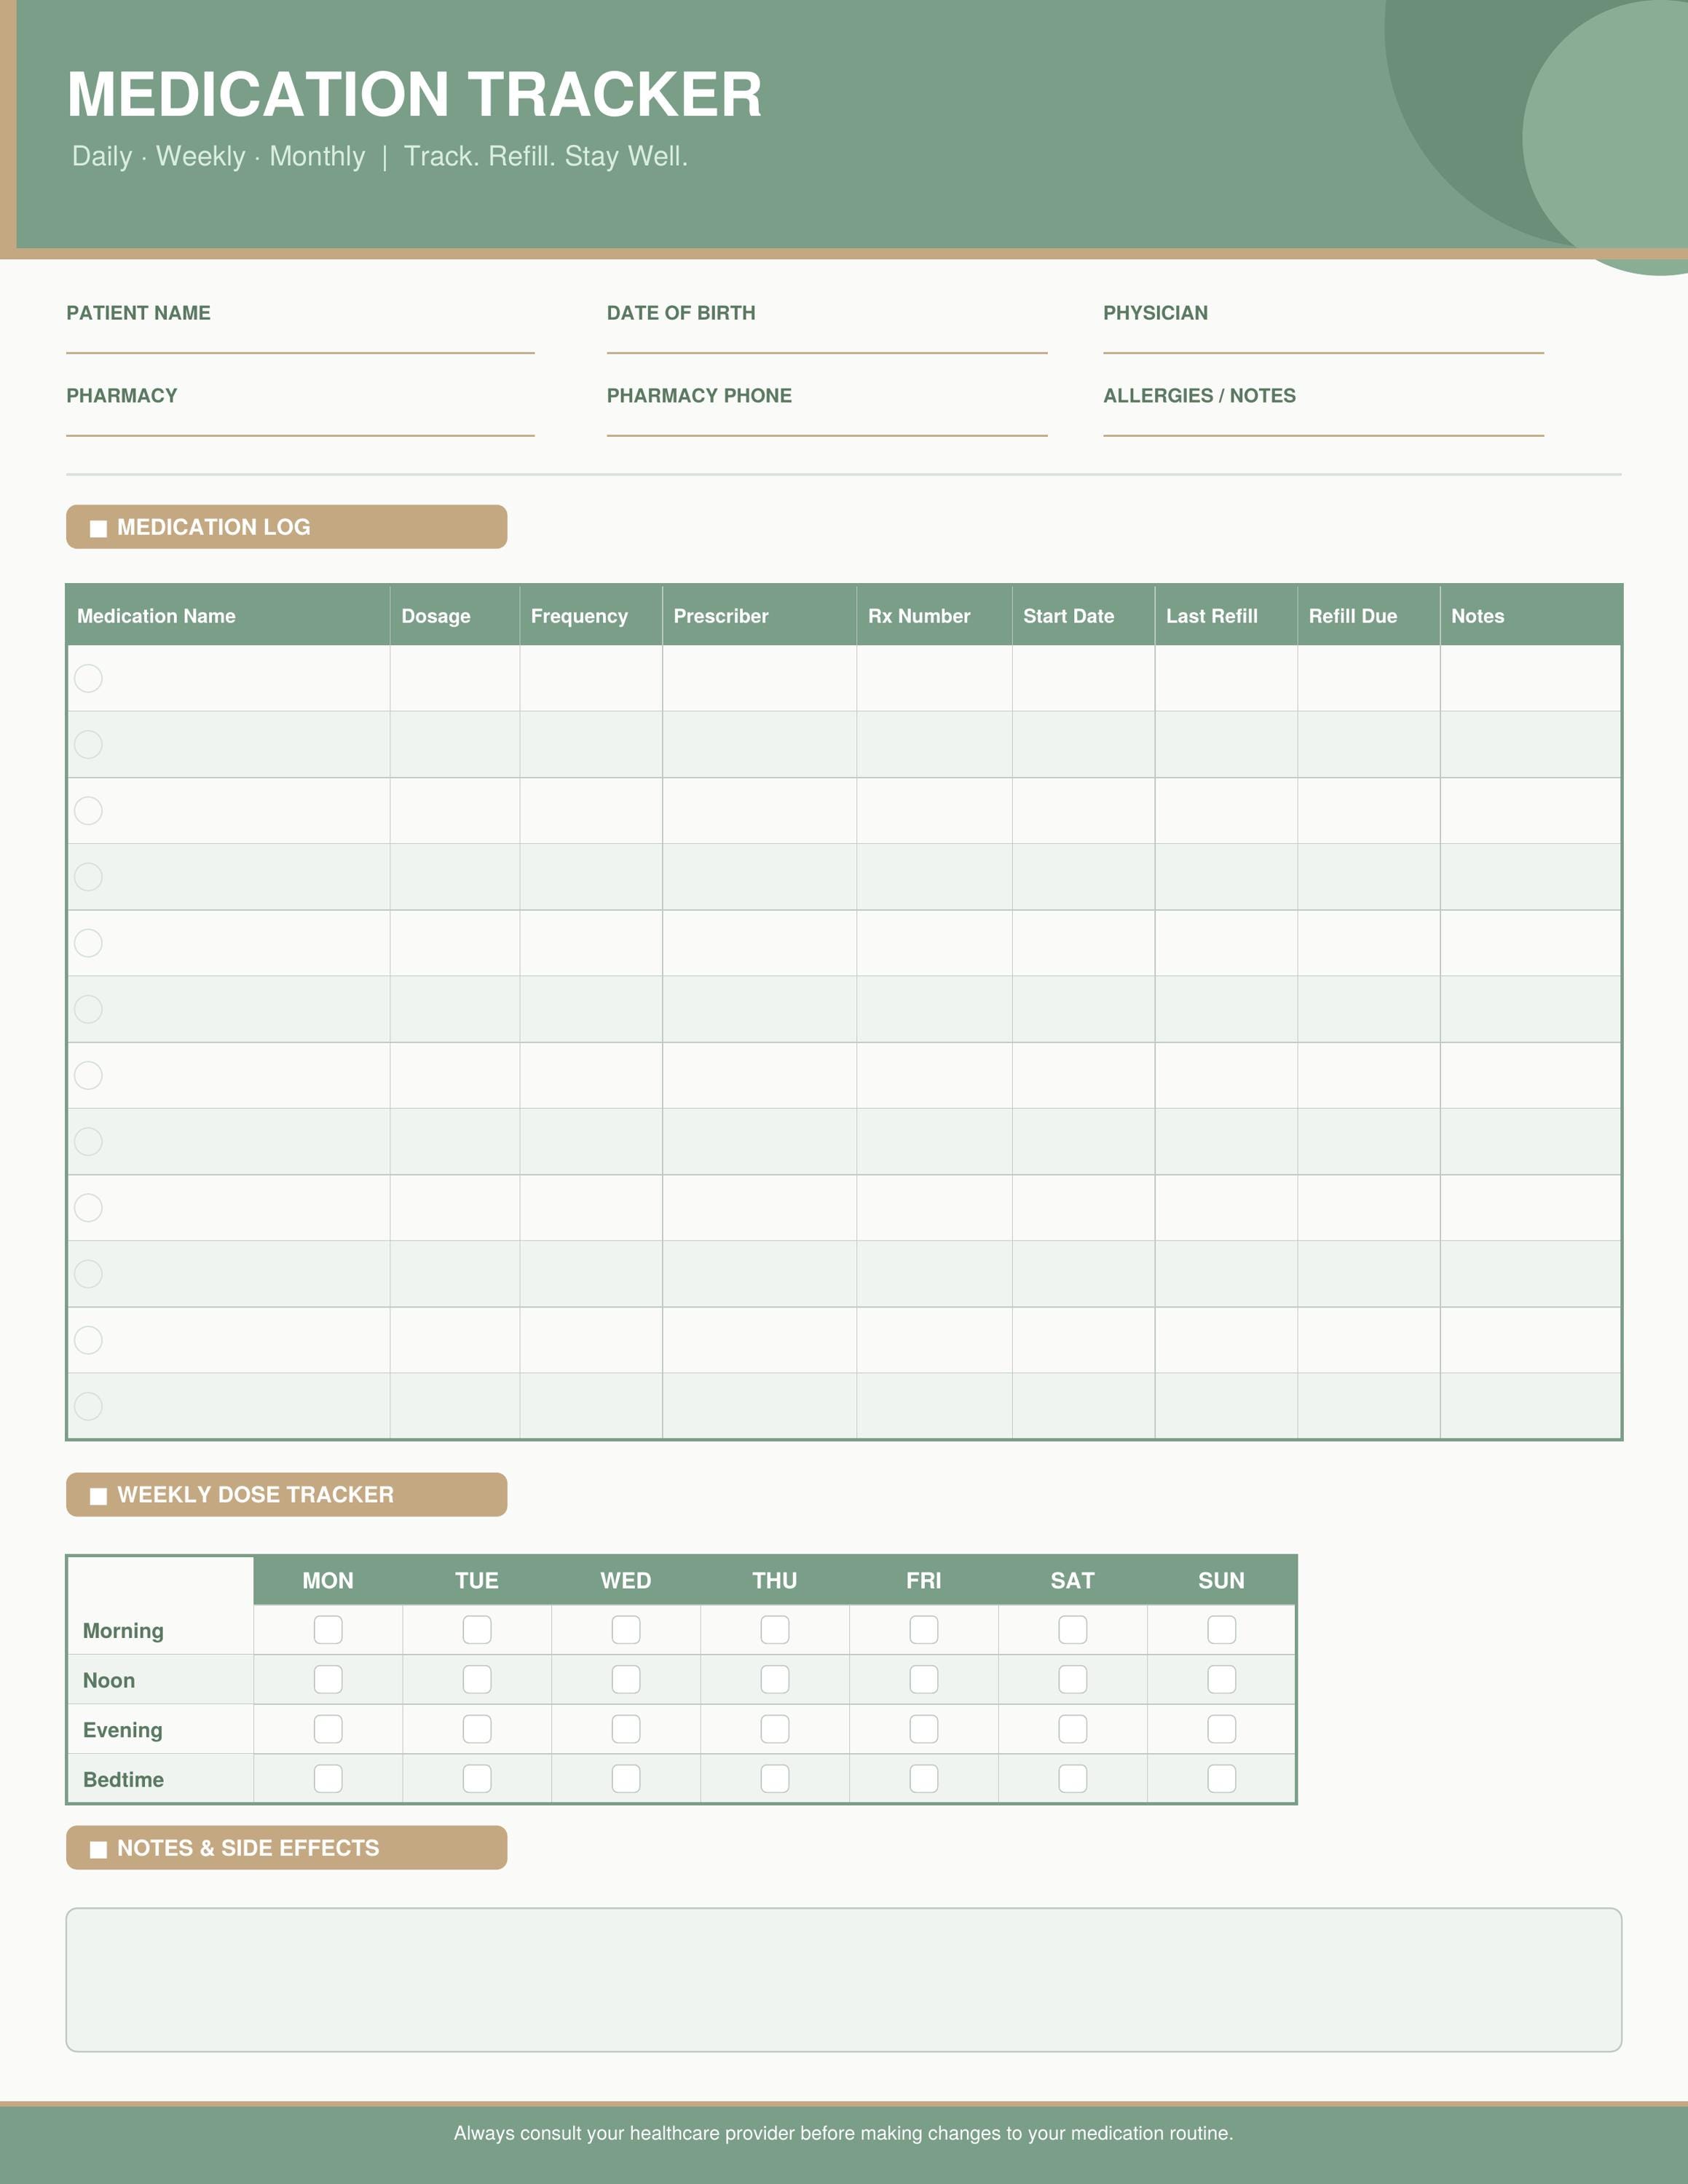Tick the Noon checkbox for TUE

(x=477, y=1679)
